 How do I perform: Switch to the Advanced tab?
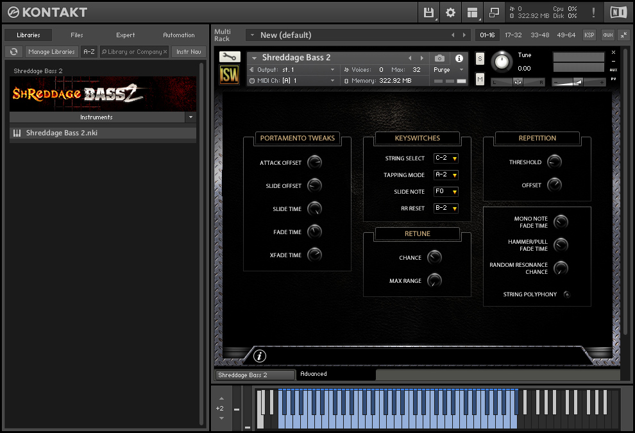pyautogui.click(x=314, y=374)
